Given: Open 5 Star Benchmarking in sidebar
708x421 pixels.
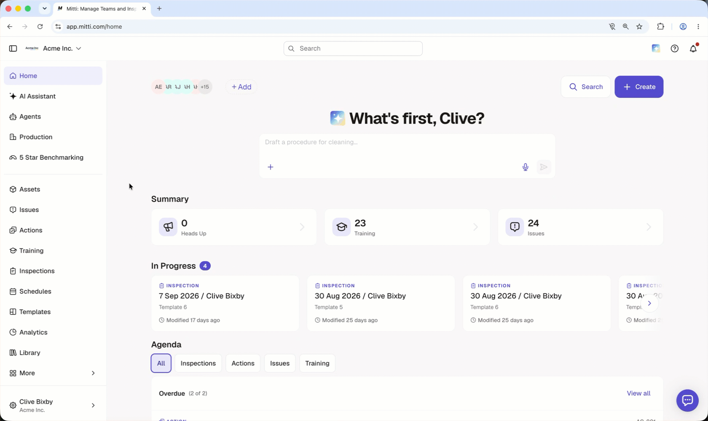Looking at the screenshot, I should 53,157.
